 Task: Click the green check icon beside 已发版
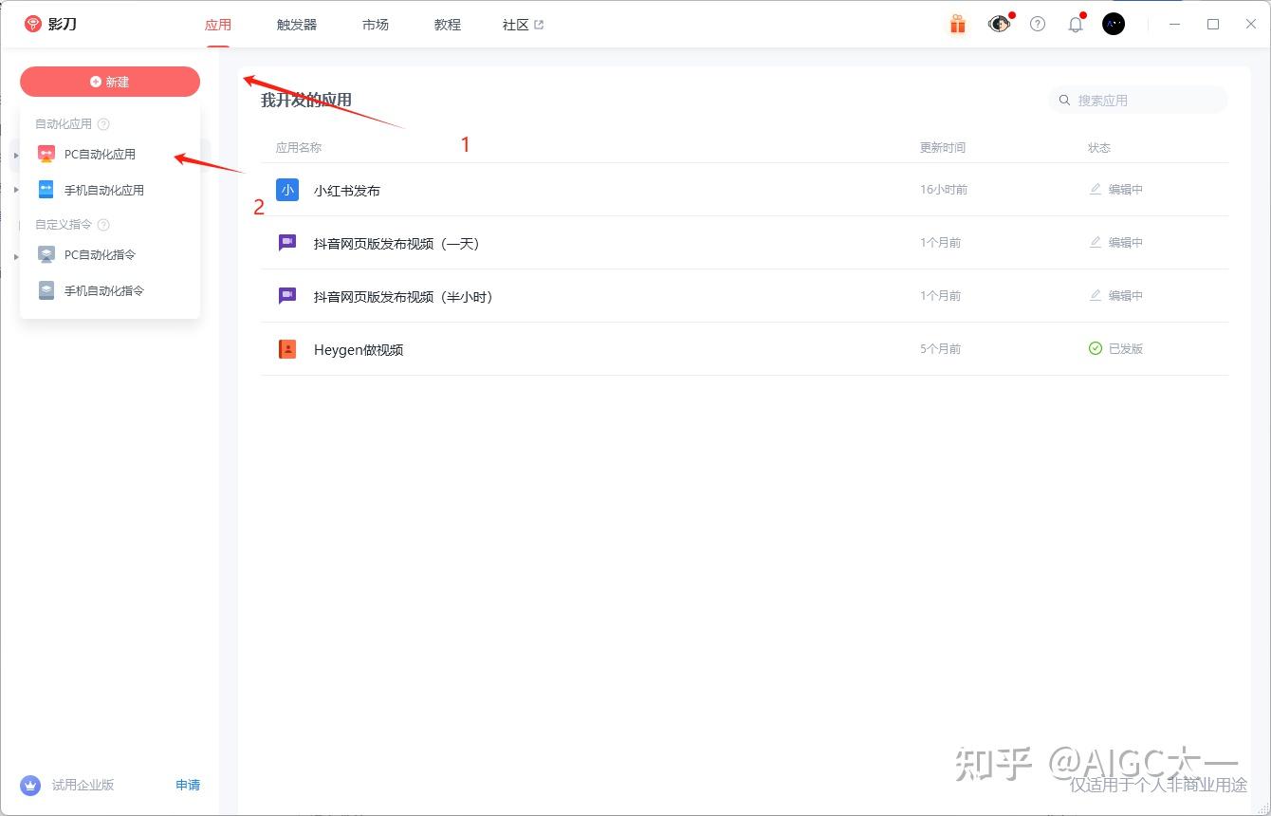(x=1096, y=349)
